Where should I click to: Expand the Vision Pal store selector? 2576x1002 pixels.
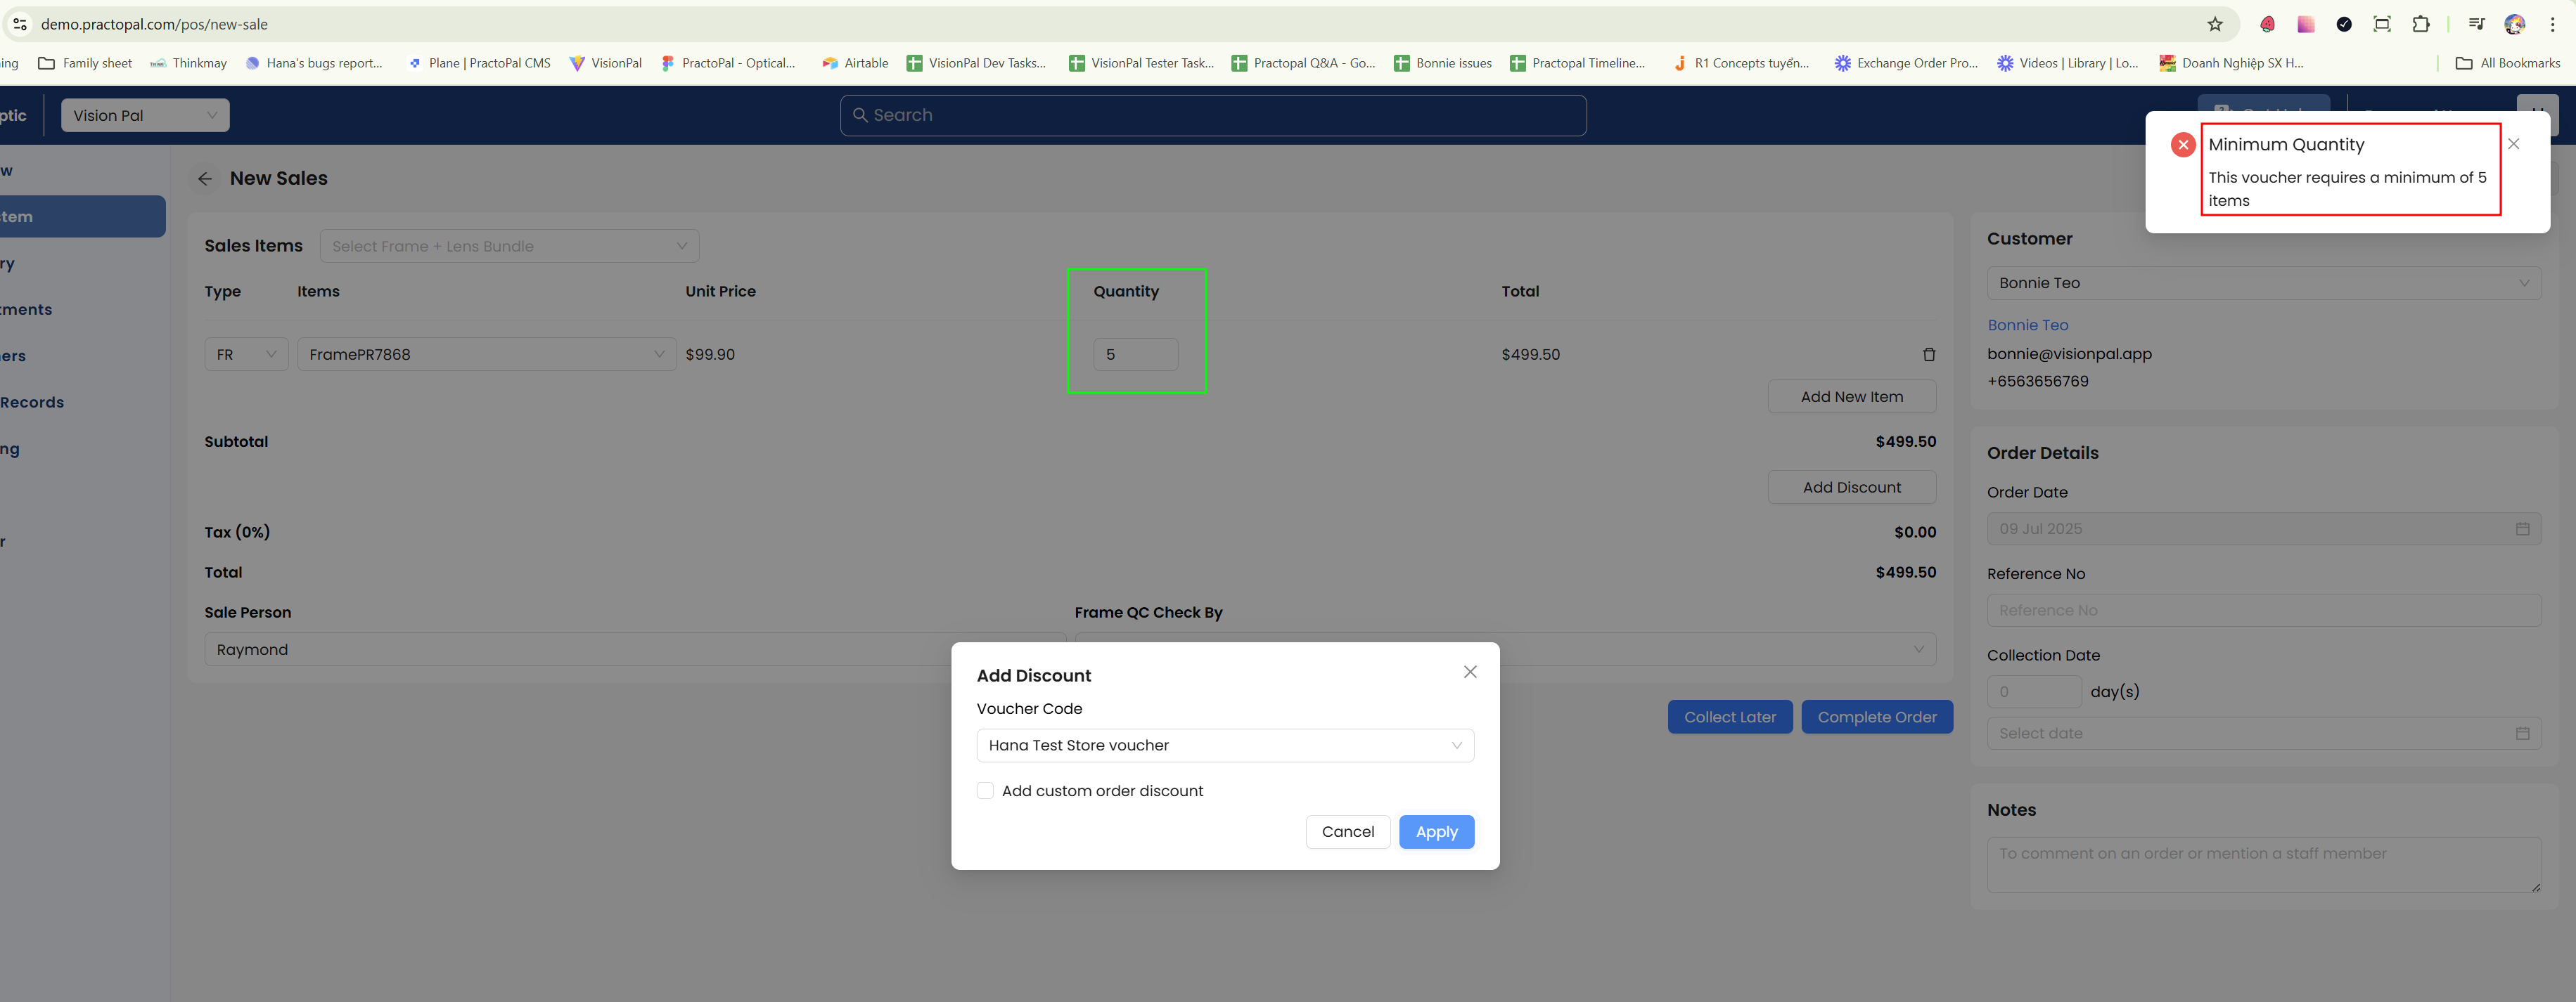pyautogui.click(x=145, y=116)
